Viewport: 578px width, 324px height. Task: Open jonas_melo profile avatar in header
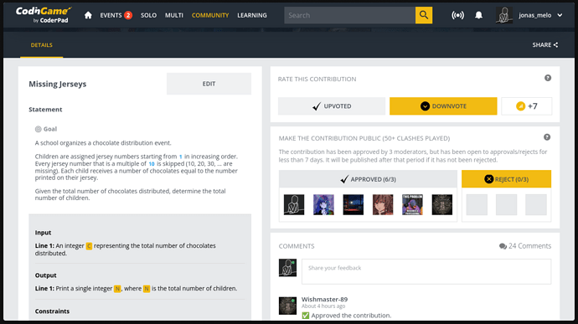[504, 15]
